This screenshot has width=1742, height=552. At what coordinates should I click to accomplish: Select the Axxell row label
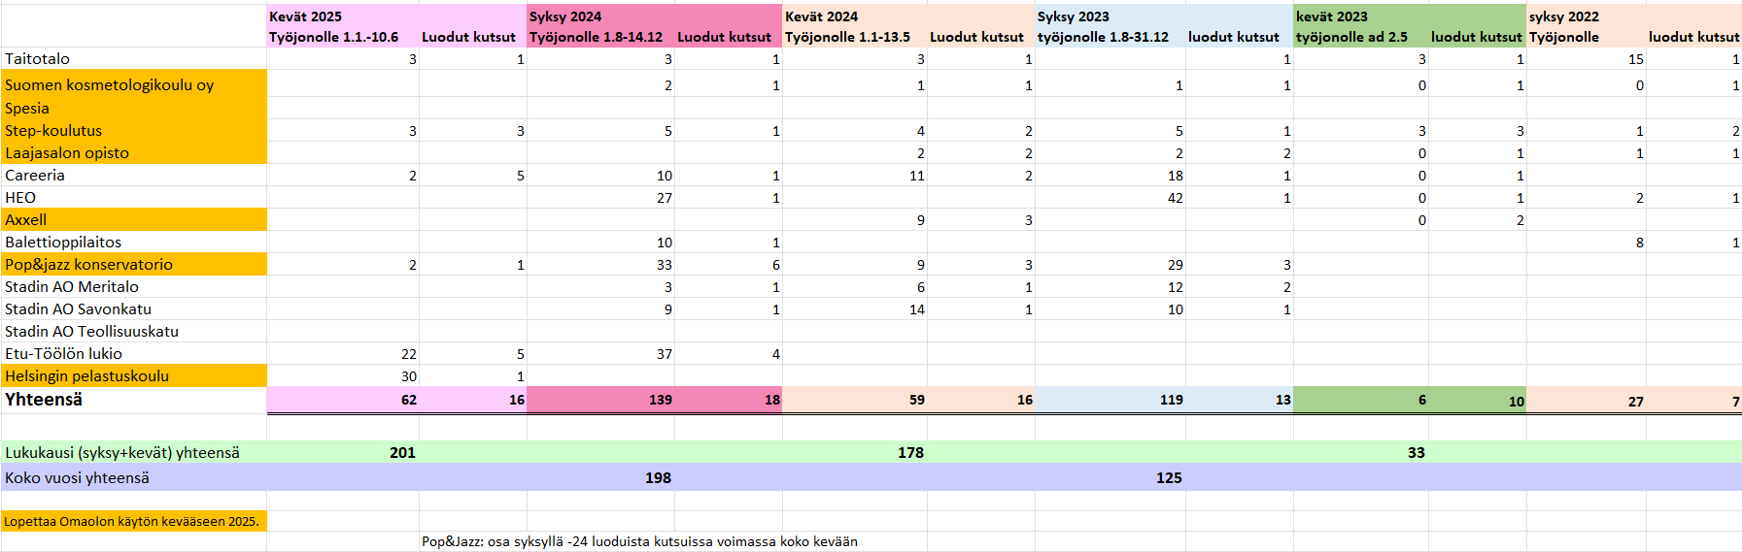[134, 219]
